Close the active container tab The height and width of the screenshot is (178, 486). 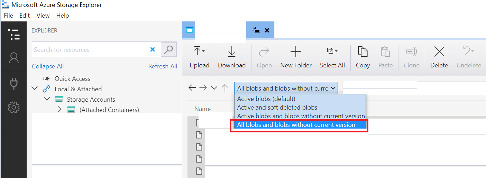click(267, 30)
